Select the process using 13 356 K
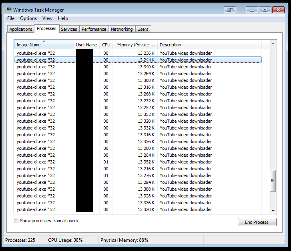Viewport: 291px width, 251px height. (138, 141)
